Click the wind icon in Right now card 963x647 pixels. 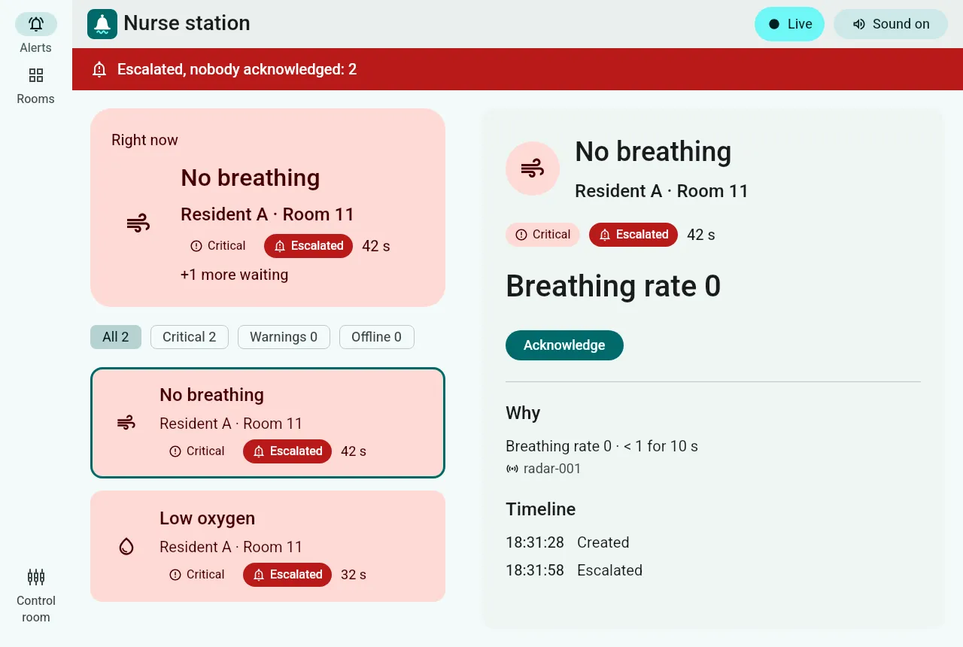[x=138, y=223]
